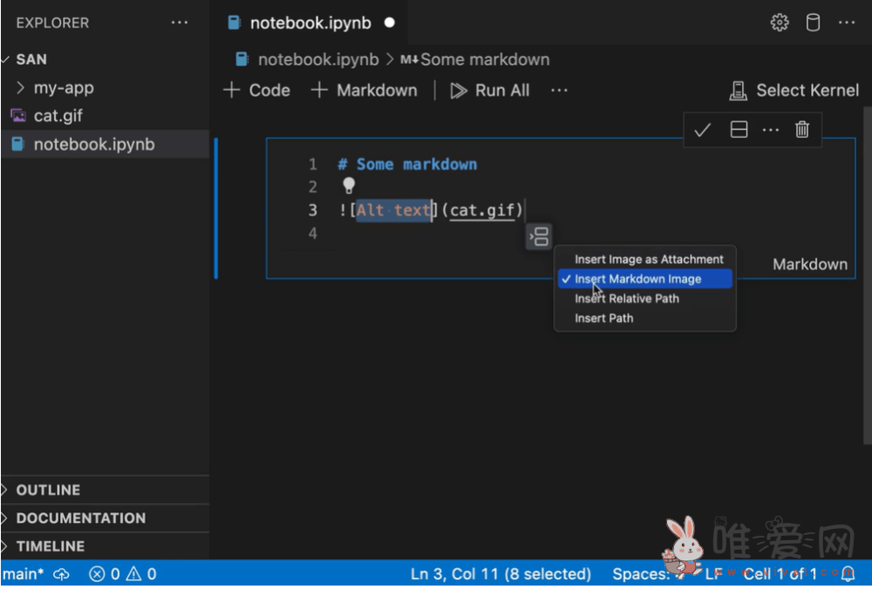Click the settings gear icon in editor title
This screenshot has width=872, height=589.
pyautogui.click(x=780, y=23)
